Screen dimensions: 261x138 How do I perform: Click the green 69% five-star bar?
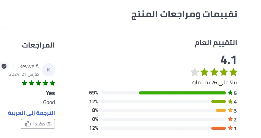[x=182, y=93]
